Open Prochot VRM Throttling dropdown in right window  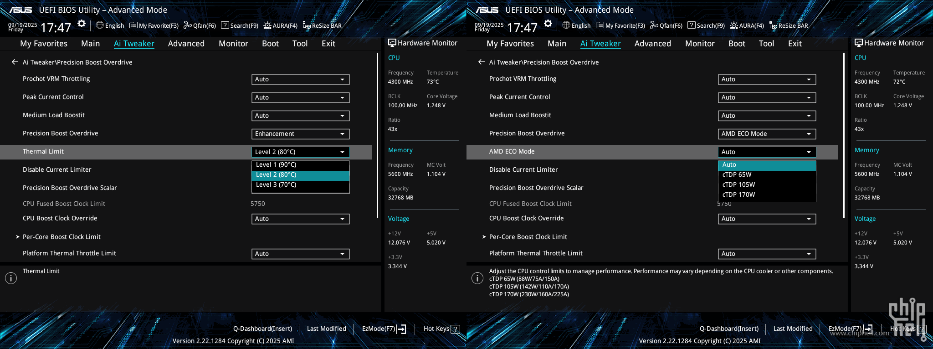click(767, 80)
